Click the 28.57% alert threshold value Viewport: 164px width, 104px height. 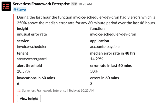(23, 71)
